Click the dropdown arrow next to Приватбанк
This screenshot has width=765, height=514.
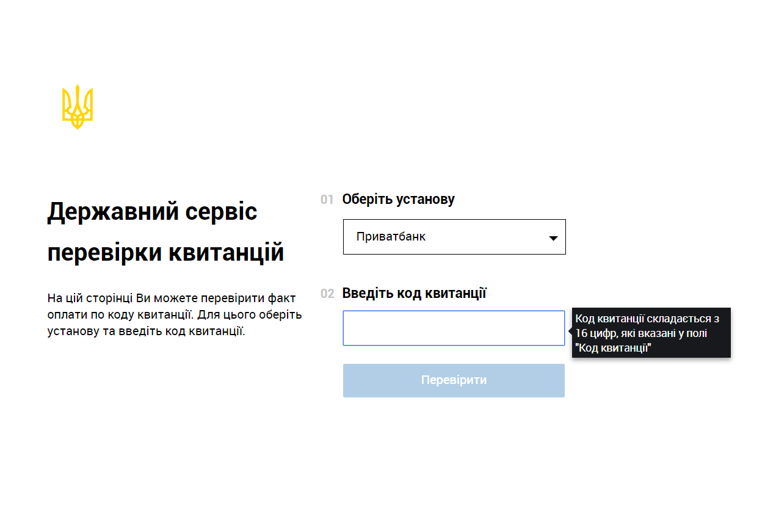click(553, 238)
